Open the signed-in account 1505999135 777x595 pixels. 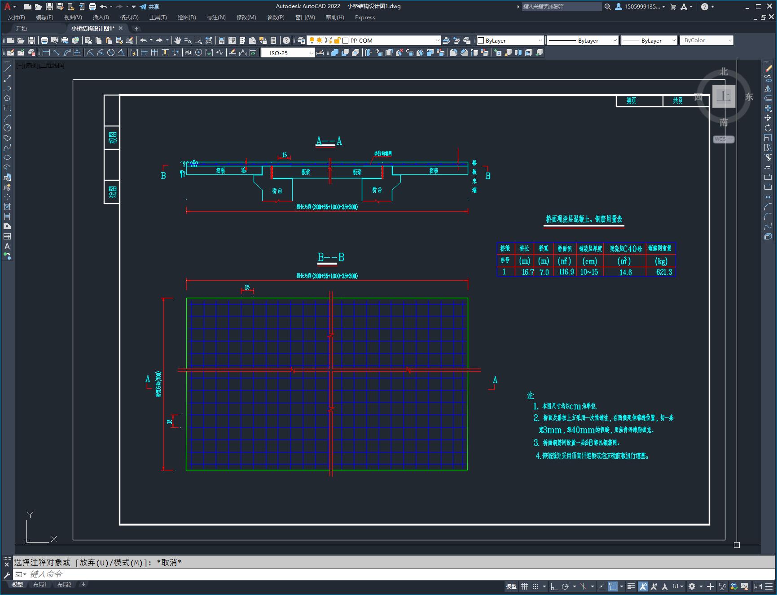(x=640, y=7)
